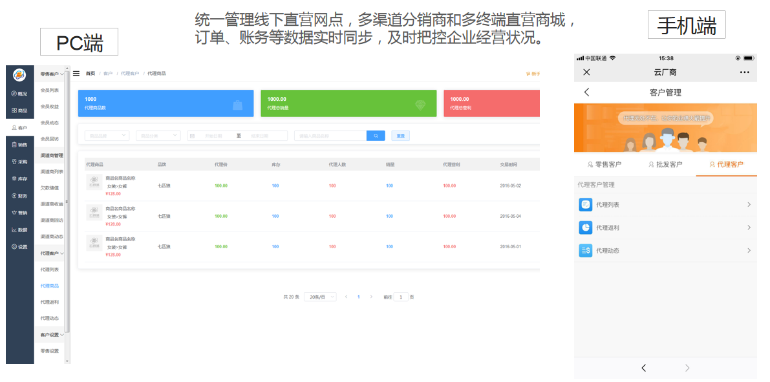770x382 pixels.
Task: Open 会员列表 in the submenu
Action: tap(50, 90)
